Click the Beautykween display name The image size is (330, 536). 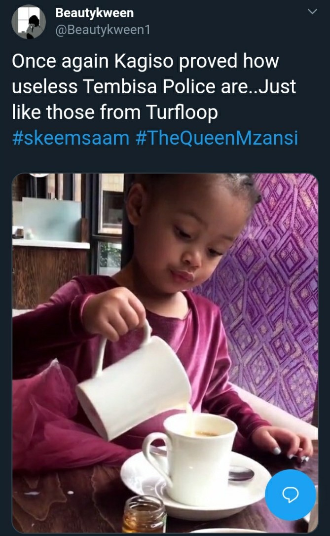tap(94, 13)
